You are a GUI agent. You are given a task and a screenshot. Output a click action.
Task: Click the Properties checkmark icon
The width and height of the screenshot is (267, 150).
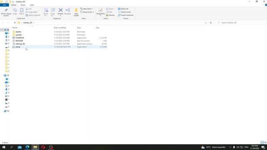(x=101, y=10)
